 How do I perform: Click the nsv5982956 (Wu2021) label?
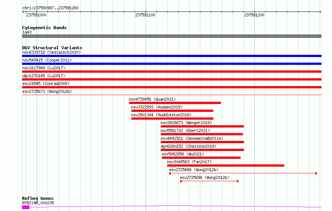click(183, 154)
